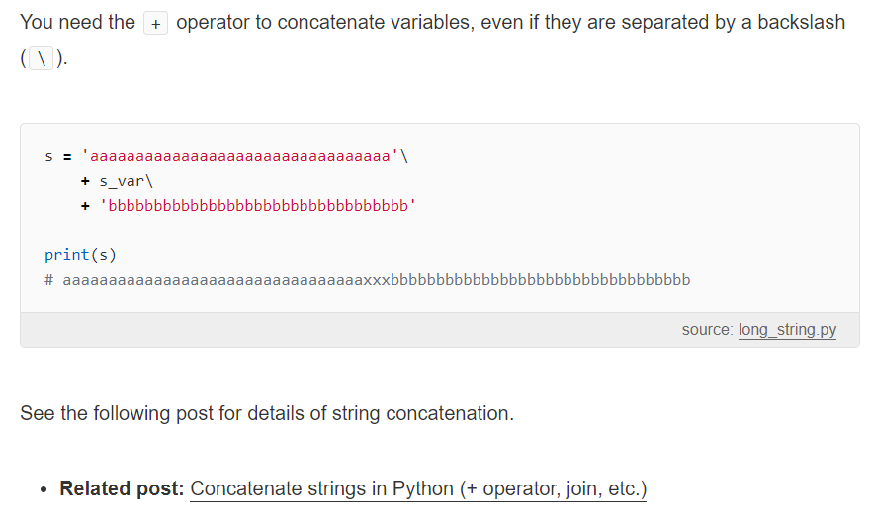Click the (s) argument of print
The image size is (872, 529).
click(104, 255)
